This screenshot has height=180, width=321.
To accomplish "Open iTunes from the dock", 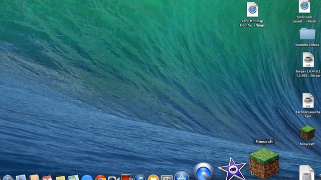I will pyautogui.click(x=140, y=177).
